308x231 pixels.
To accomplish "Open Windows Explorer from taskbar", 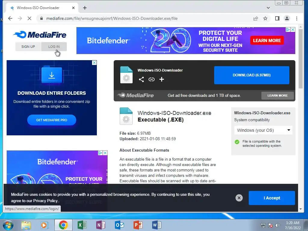I will point(26,225).
